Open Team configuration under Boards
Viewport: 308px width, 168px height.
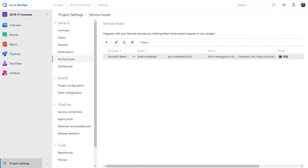coord(70,93)
